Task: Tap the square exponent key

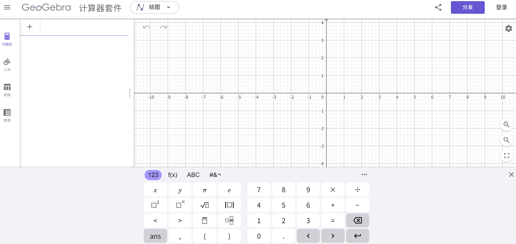Action: click(x=155, y=205)
